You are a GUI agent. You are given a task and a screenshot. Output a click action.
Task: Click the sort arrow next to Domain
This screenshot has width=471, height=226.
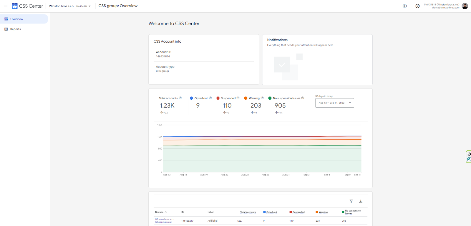(166, 212)
